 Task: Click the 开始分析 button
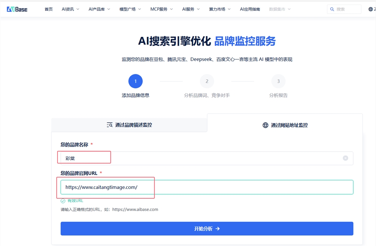click(x=207, y=228)
